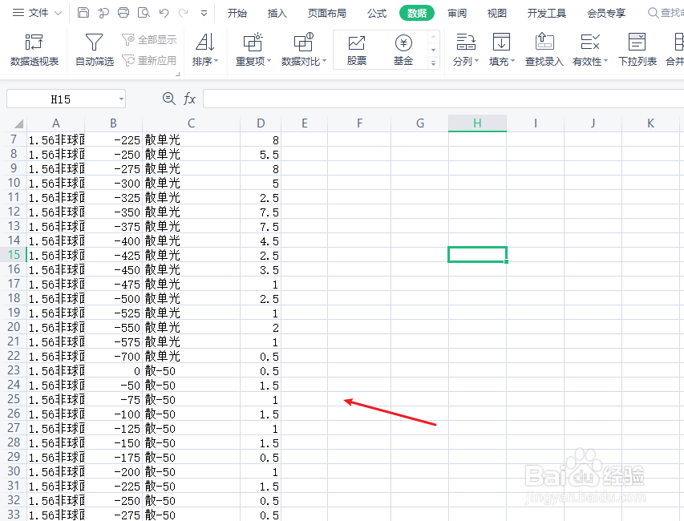684x521 pixels.
Task: Click cell D24 with value 1.5
Action: (x=261, y=385)
